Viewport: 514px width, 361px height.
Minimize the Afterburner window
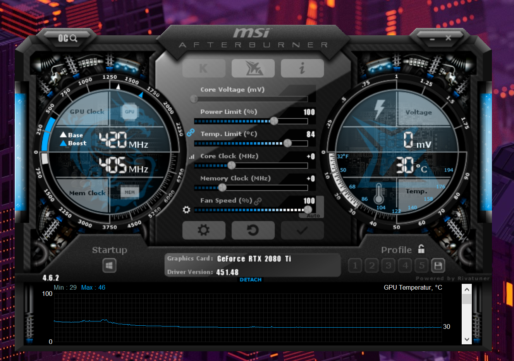(432, 39)
